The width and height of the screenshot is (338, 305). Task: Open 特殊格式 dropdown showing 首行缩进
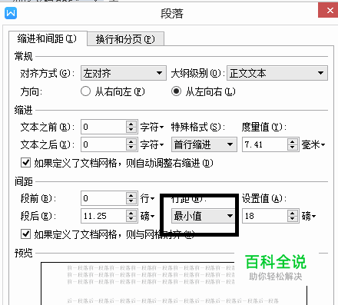coord(204,144)
